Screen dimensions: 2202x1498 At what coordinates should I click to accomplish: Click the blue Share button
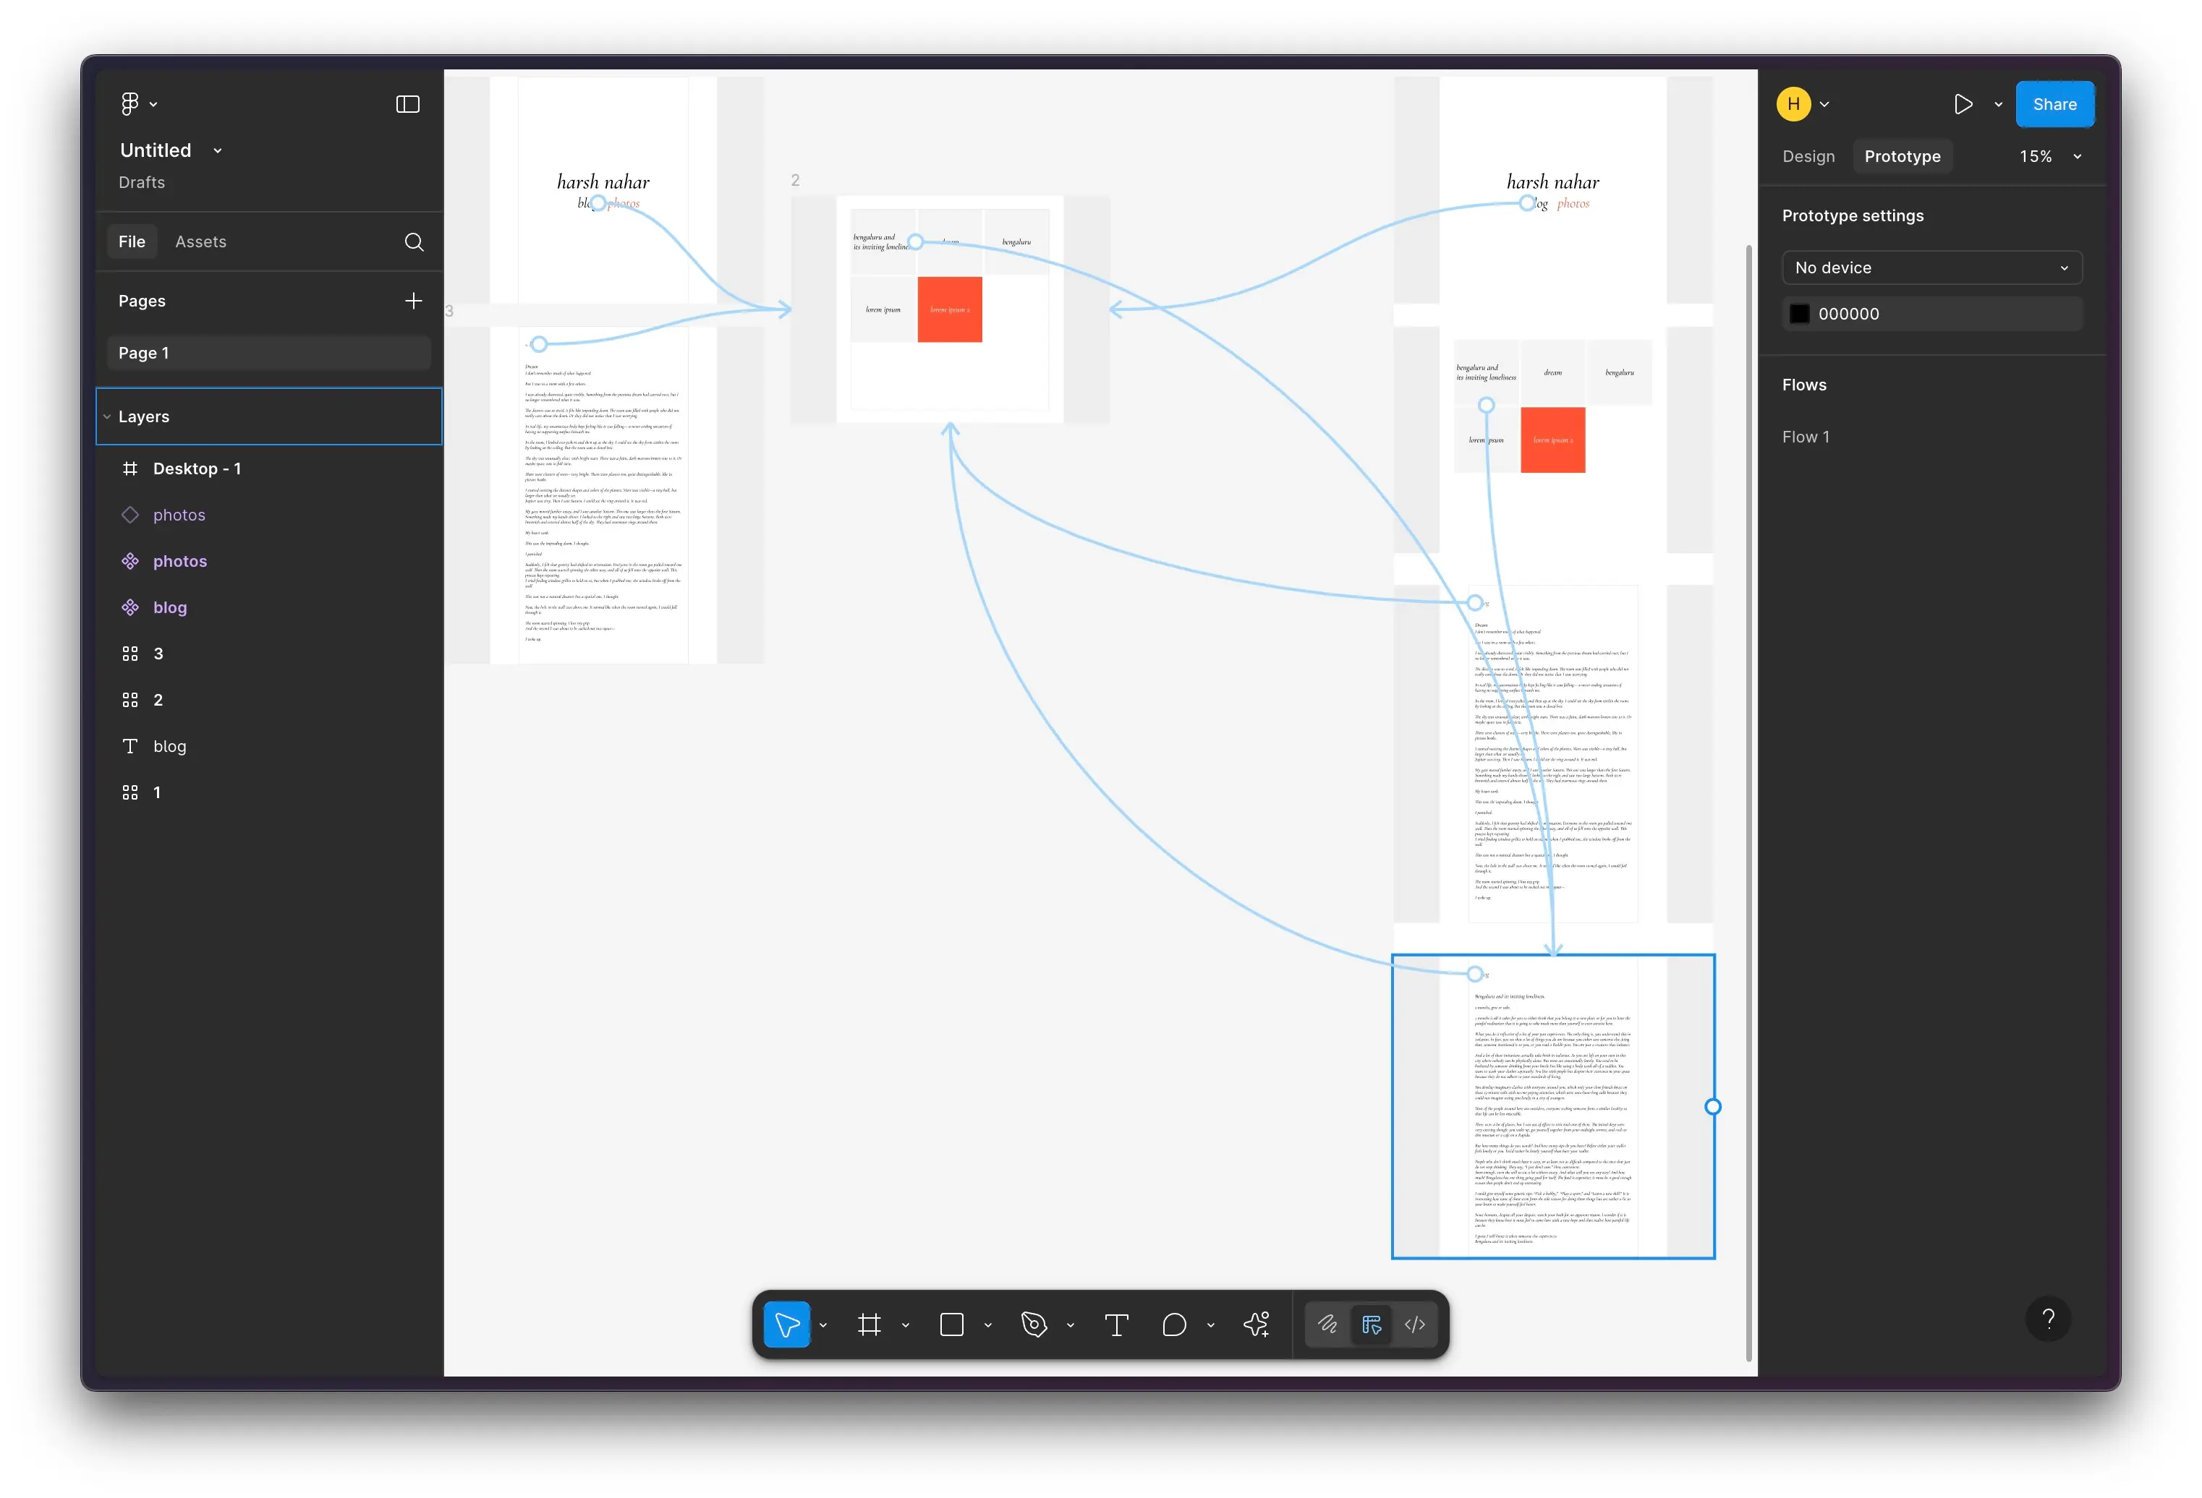[x=2054, y=104]
